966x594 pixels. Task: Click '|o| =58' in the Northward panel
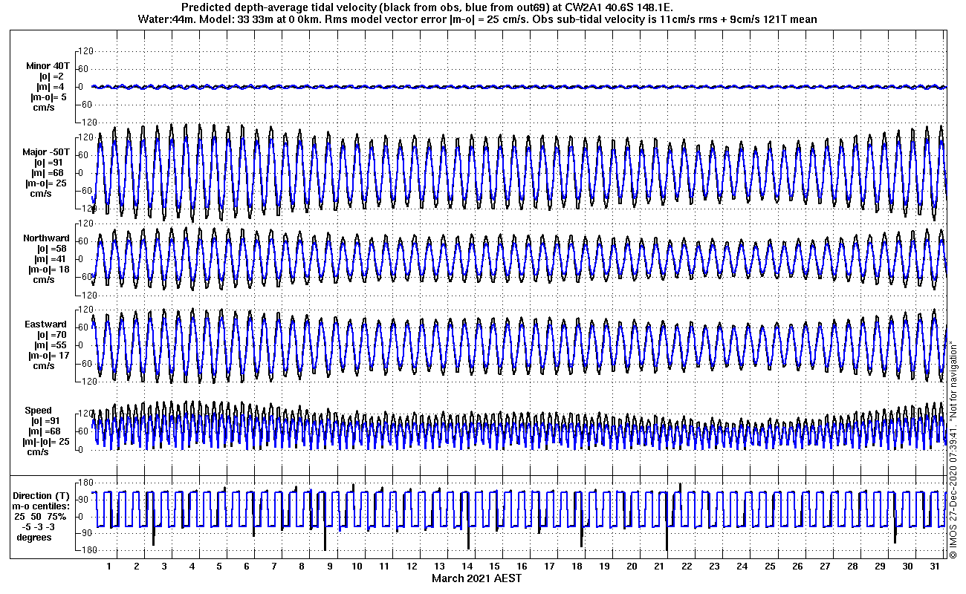coord(53,249)
